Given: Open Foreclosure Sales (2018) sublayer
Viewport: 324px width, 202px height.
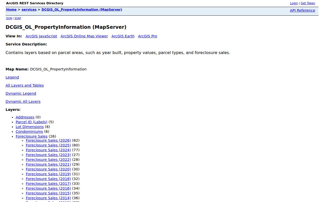Looking at the screenshot, I should [x=48, y=179].
